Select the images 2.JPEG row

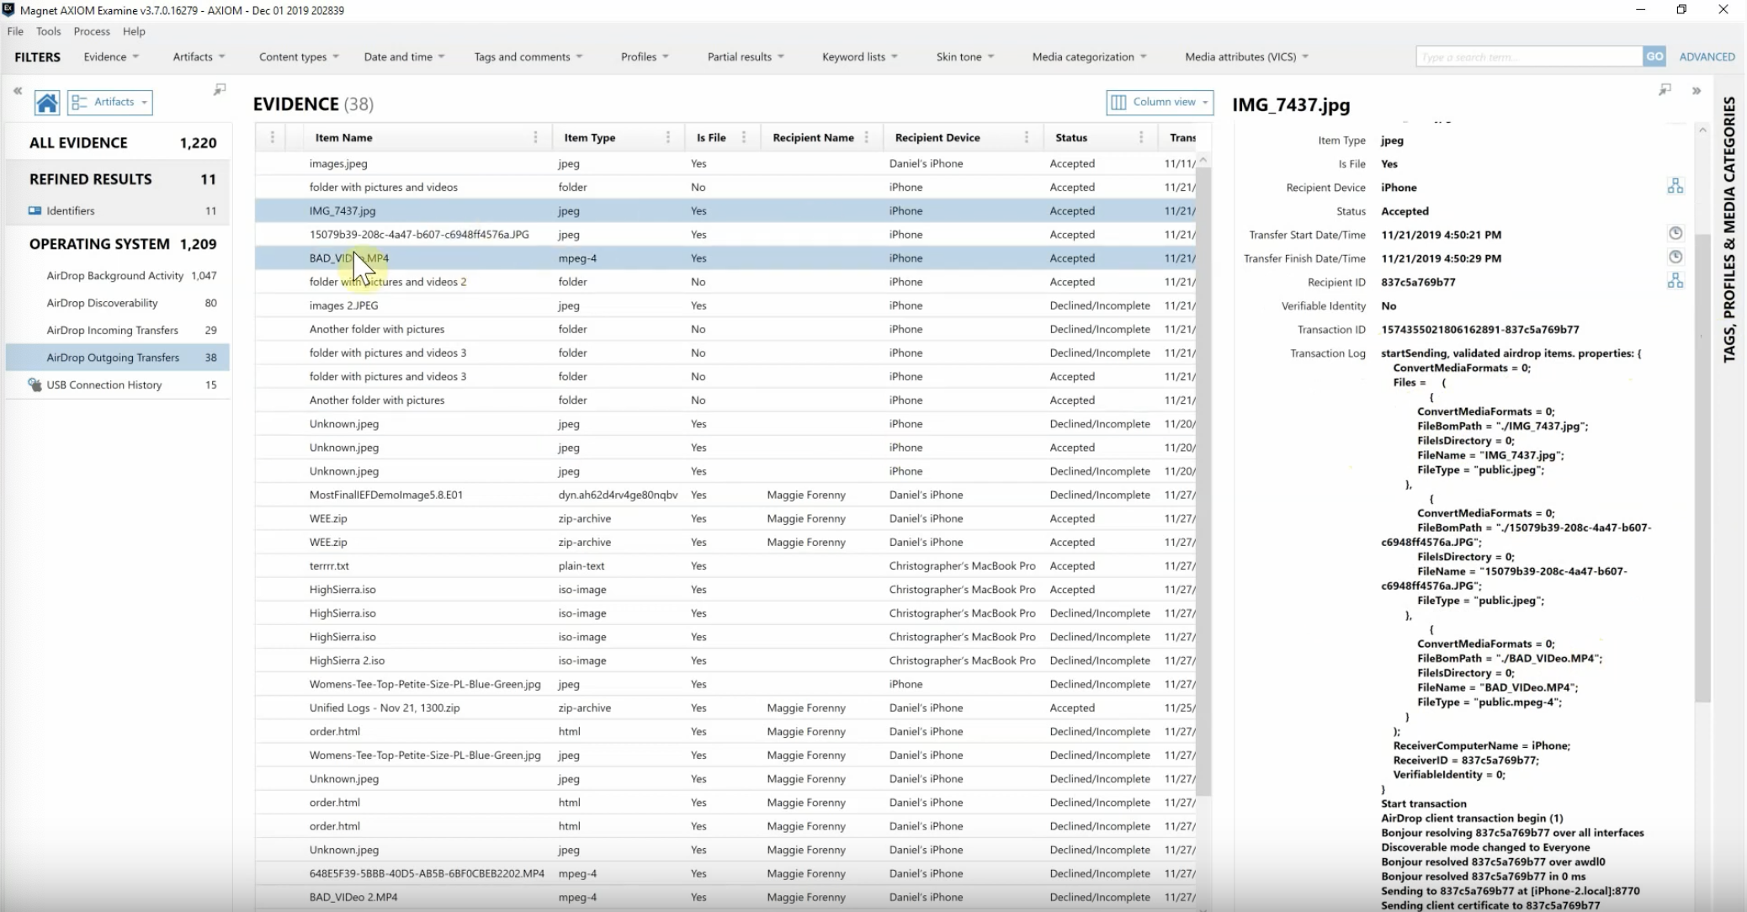725,305
